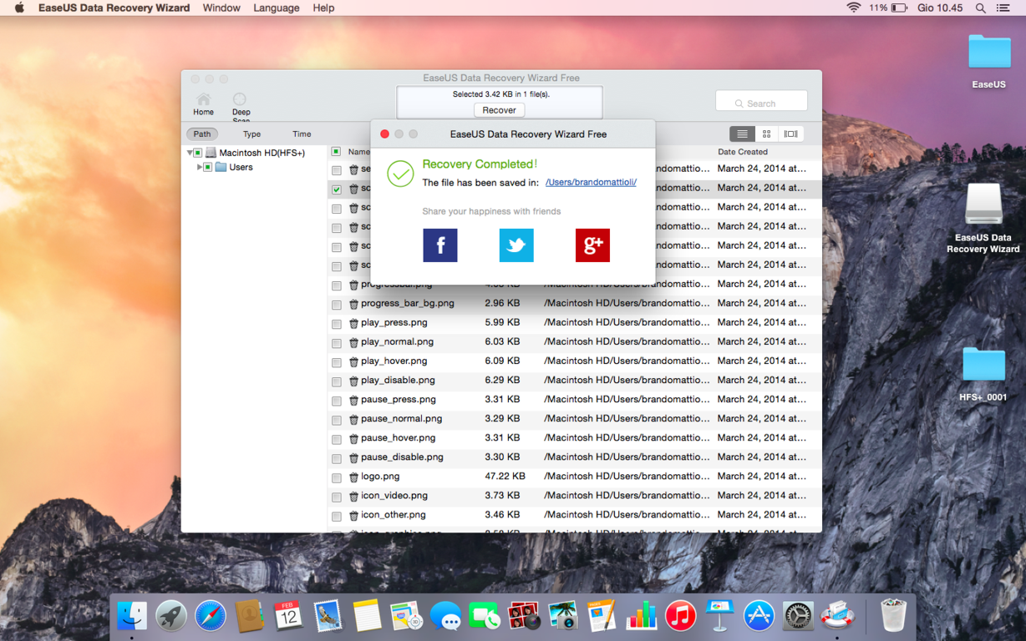Open Keynote from the dock

[x=719, y=617]
